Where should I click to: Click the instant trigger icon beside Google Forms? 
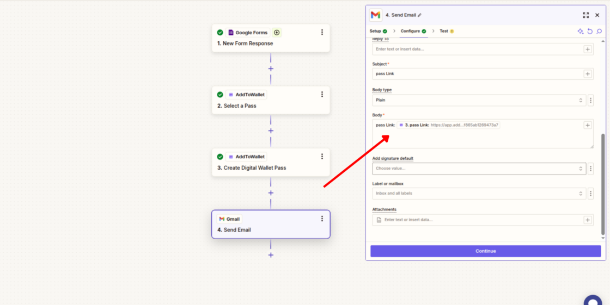[x=277, y=33]
